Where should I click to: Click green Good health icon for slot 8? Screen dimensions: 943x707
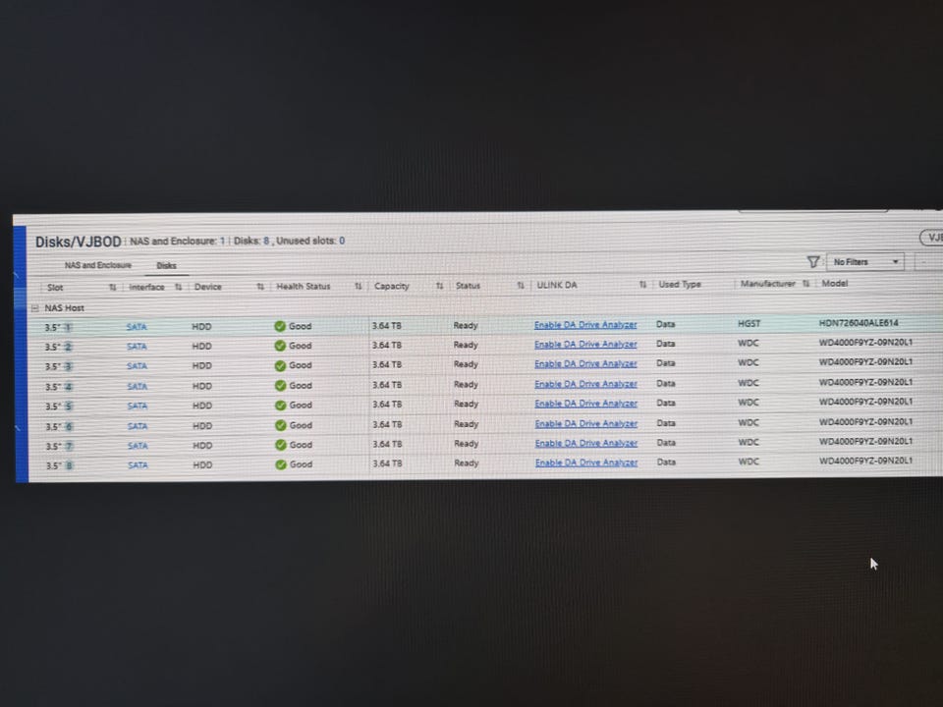tap(280, 464)
